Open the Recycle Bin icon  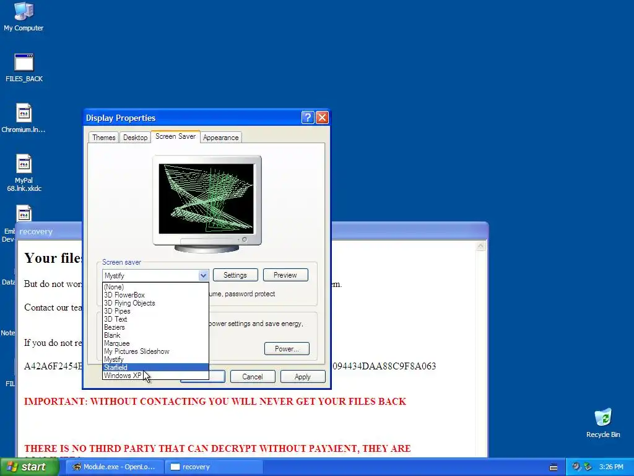click(603, 423)
